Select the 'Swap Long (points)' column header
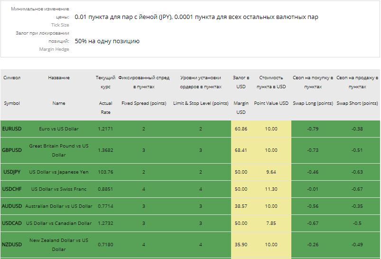 (x=313, y=103)
